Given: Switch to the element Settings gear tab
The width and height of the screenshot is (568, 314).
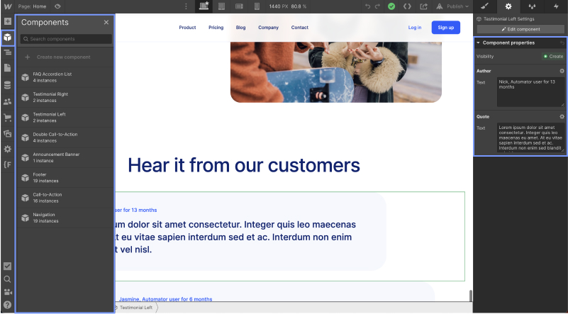Looking at the screenshot, I should 508,6.
